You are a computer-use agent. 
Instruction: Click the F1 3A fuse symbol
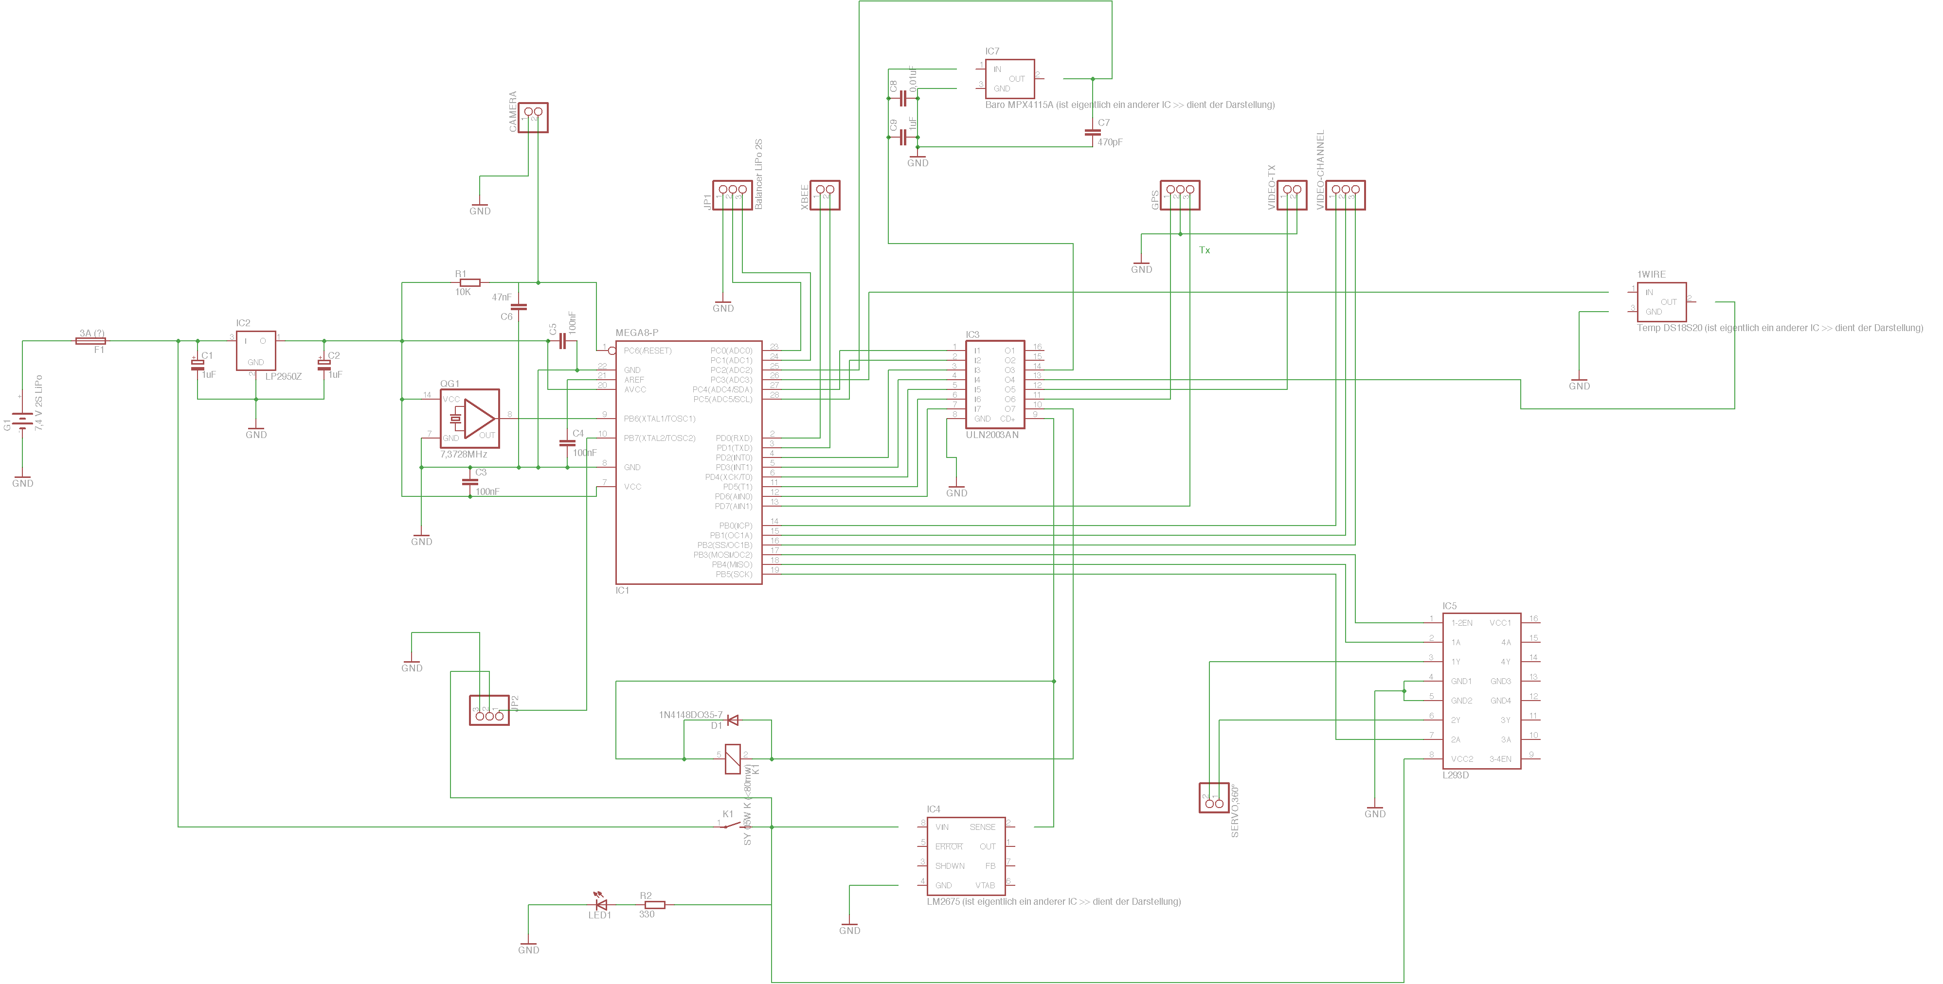coord(90,341)
